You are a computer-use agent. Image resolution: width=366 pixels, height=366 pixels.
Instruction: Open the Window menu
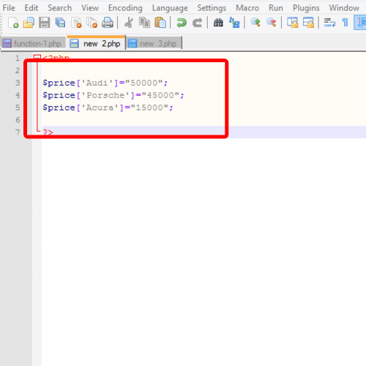[x=344, y=8]
